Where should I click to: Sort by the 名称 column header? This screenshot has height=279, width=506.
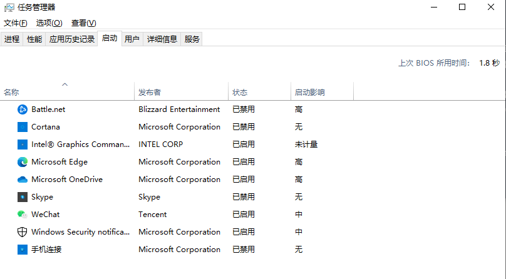click(x=67, y=92)
